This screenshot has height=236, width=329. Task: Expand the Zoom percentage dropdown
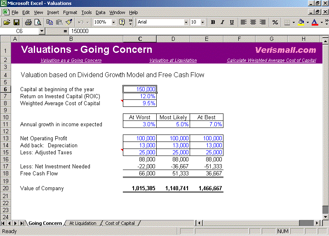coord(113,22)
